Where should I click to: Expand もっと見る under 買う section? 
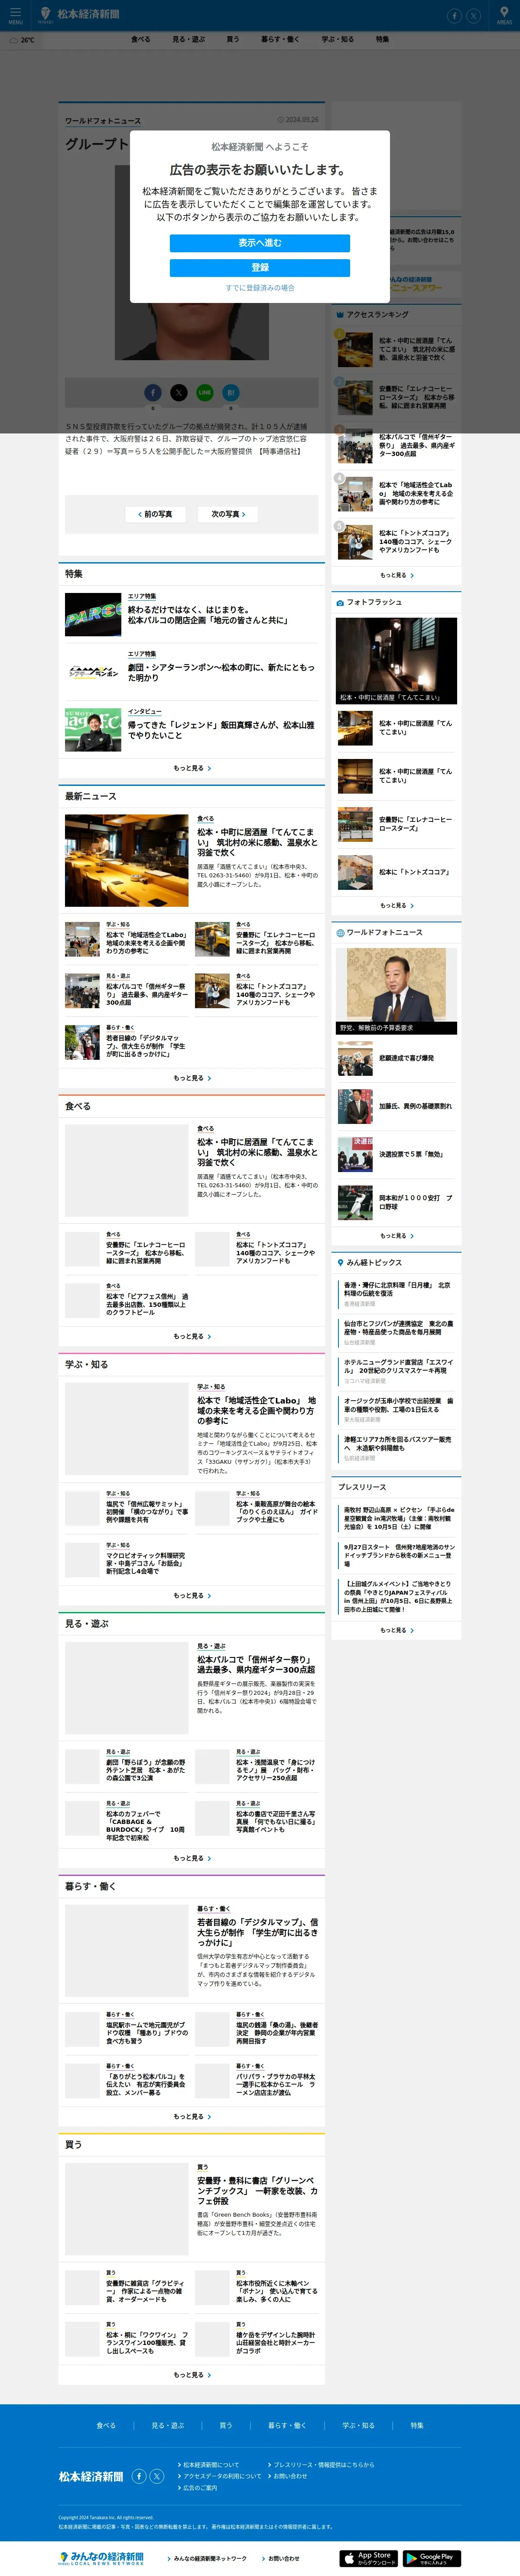point(192,2374)
